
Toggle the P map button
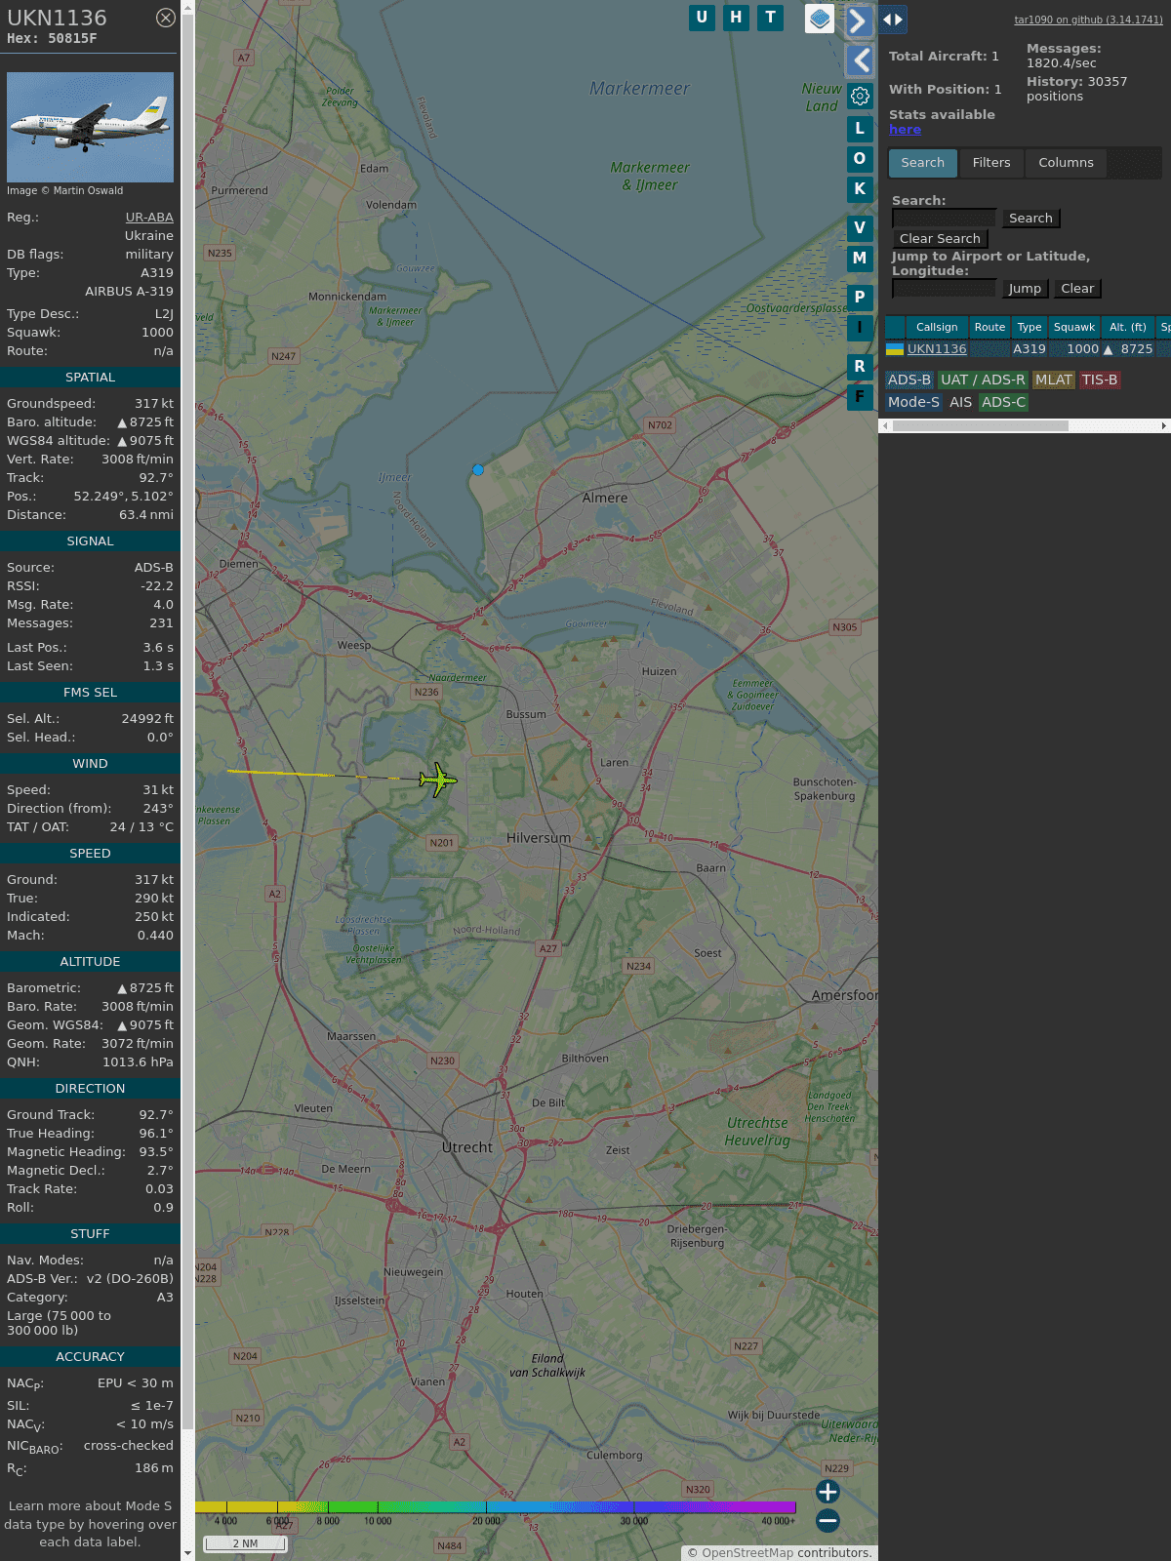(860, 297)
